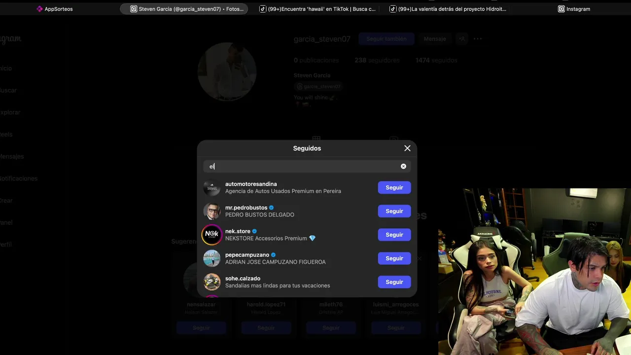Follow suggested mileth76 via Seguir
This screenshot has width=631, height=355.
click(x=331, y=328)
